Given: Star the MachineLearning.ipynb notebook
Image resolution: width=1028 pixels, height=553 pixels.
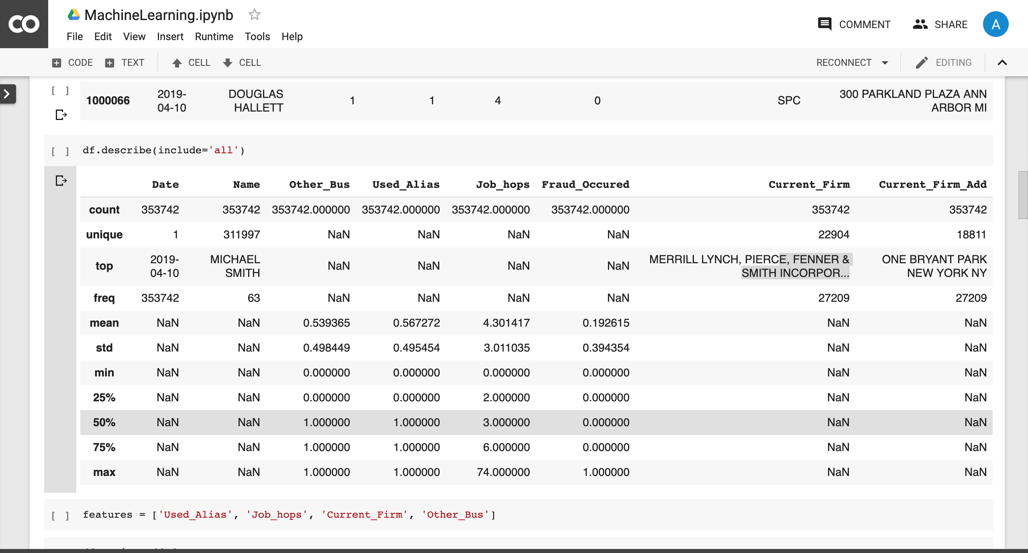Looking at the screenshot, I should (254, 15).
